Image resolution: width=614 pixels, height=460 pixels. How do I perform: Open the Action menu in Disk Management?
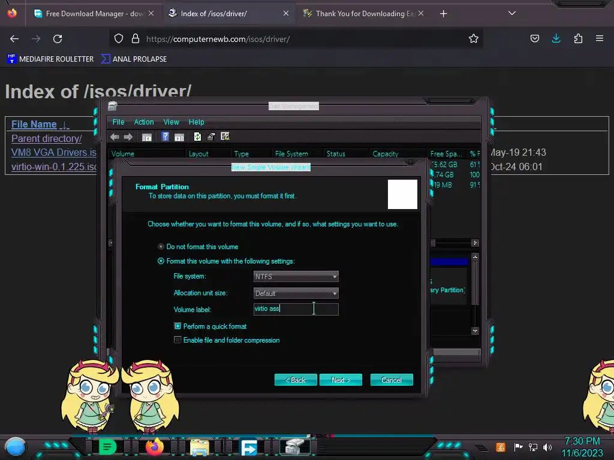pos(144,122)
